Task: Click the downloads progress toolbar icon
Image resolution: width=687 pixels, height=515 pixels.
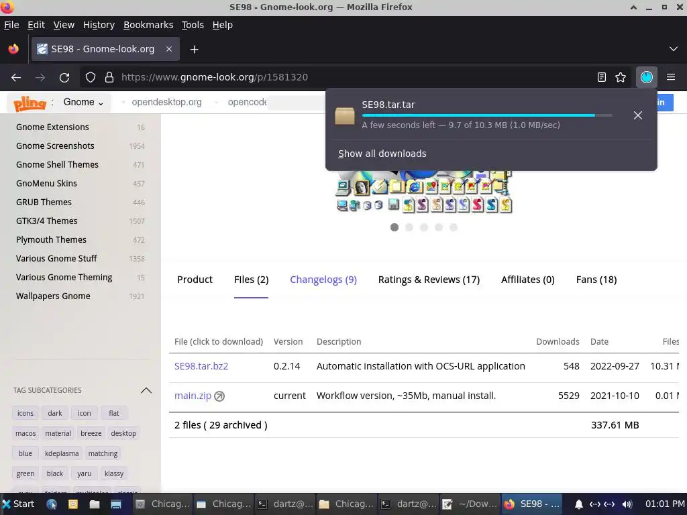Action: (x=646, y=78)
